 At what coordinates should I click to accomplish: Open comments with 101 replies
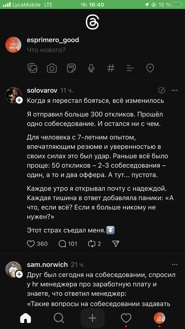(x=62, y=244)
